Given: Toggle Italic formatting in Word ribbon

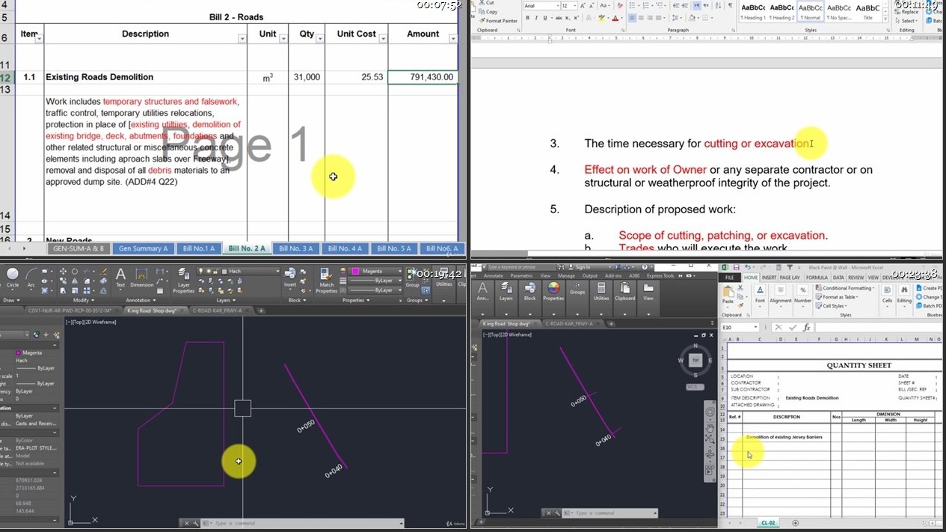Looking at the screenshot, I should tap(535, 17).
